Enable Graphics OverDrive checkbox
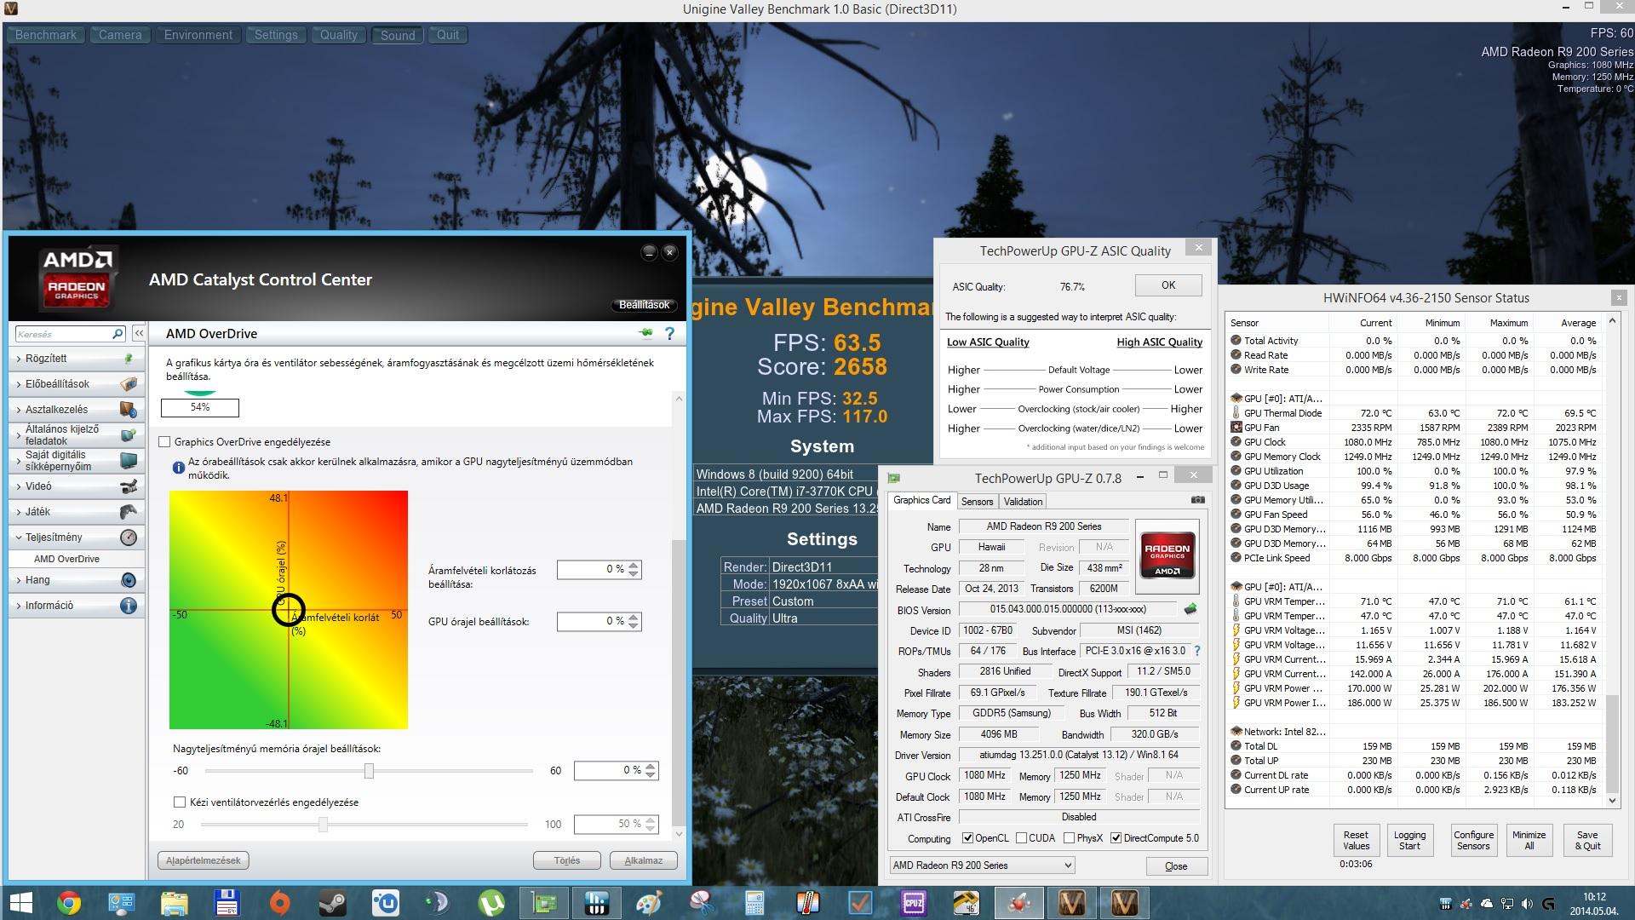This screenshot has height=920, width=1635. pos(164,442)
